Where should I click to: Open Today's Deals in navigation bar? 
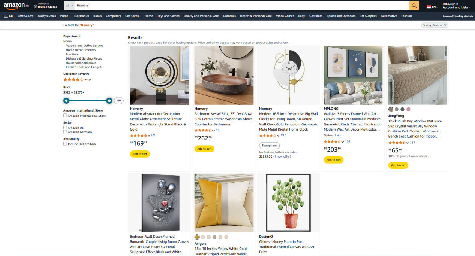click(47, 16)
